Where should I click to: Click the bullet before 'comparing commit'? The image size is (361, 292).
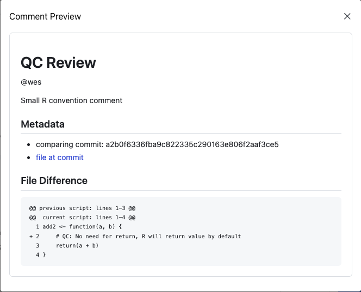point(29,145)
